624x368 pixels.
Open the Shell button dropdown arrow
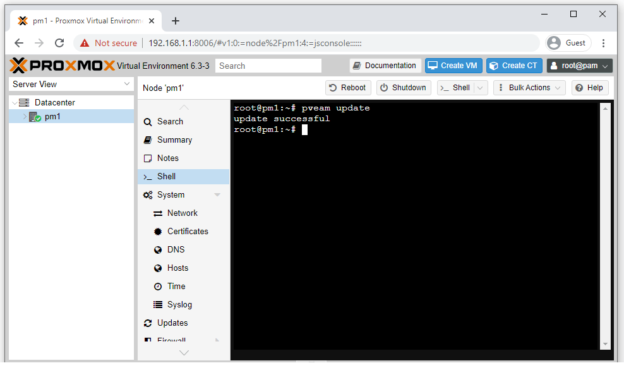[x=481, y=88]
